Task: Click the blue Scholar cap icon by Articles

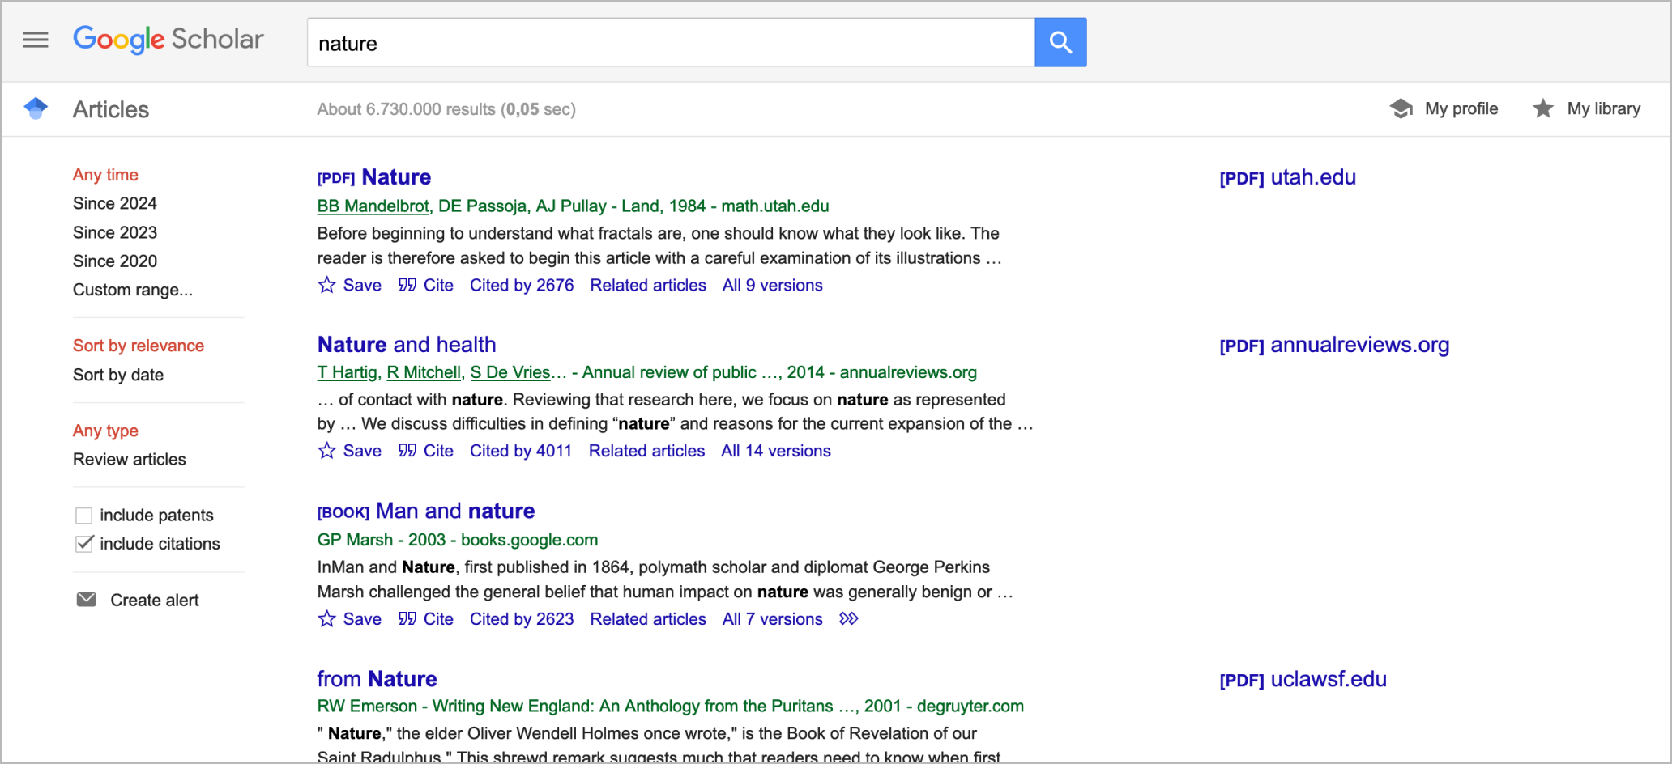Action: tap(36, 108)
